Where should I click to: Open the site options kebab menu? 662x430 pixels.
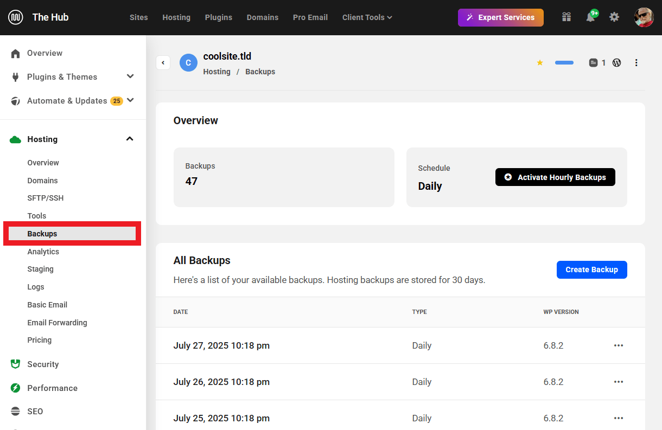click(x=636, y=63)
